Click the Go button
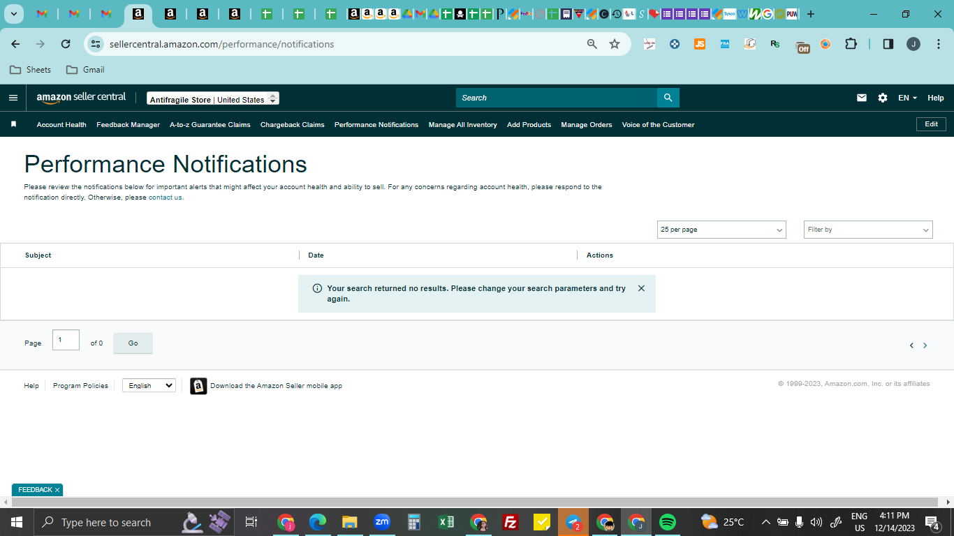 (x=133, y=343)
